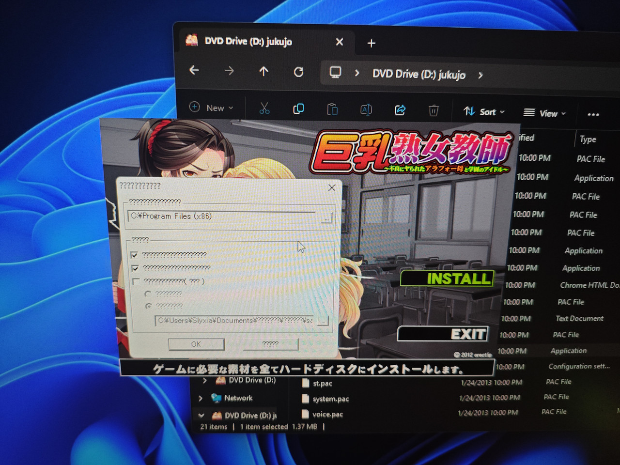Image resolution: width=620 pixels, height=465 pixels.
Task: Navigate up one folder level
Action: click(x=263, y=72)
